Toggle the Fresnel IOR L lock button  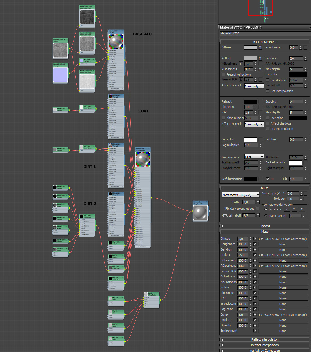coord(241,80)
